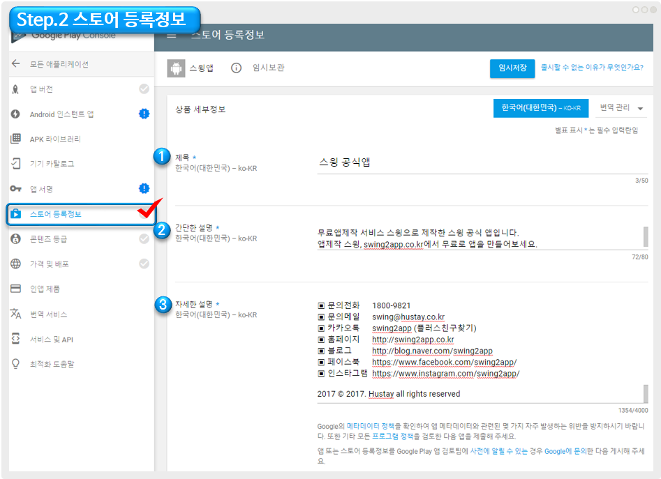Viewport: 661px width, 479px height.
Task: Click the Android app icon next to 스윙앱
Action: pos(176,68)
